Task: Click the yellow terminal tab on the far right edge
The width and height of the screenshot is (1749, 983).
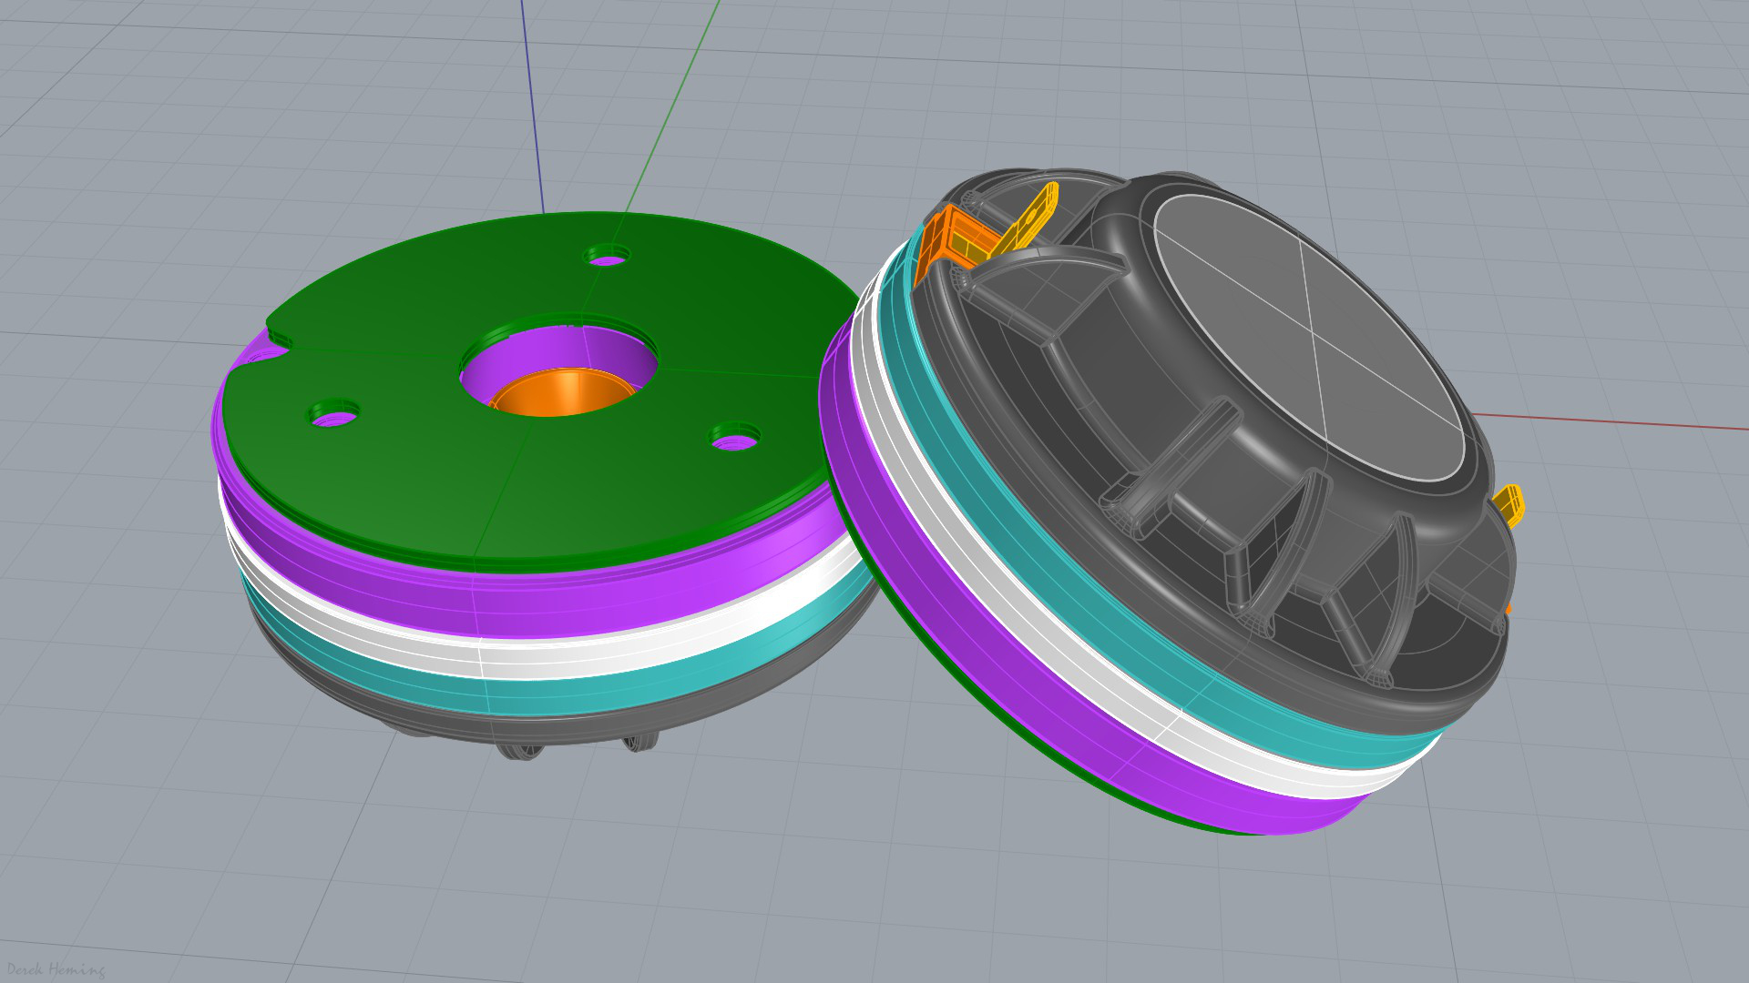Action: coord(1509,505)
